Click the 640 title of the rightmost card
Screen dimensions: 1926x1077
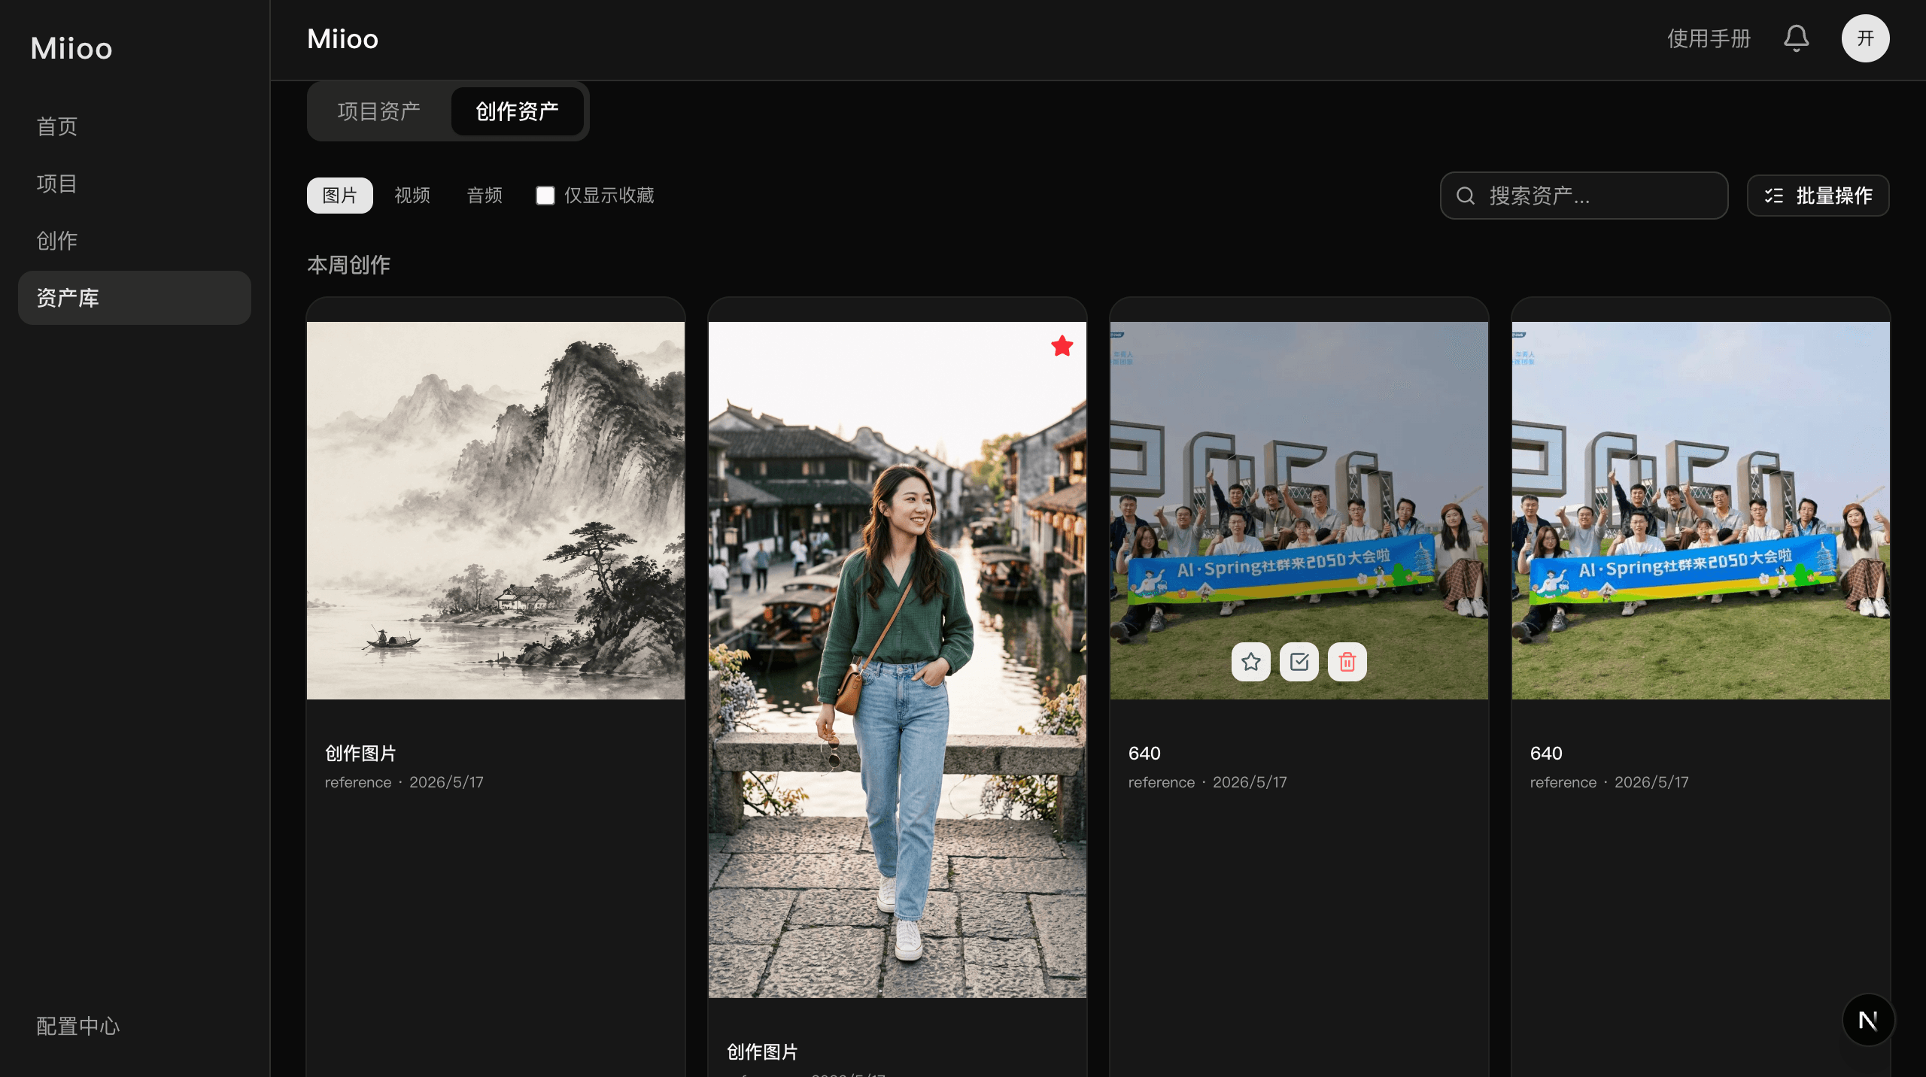pos(1546,753)
